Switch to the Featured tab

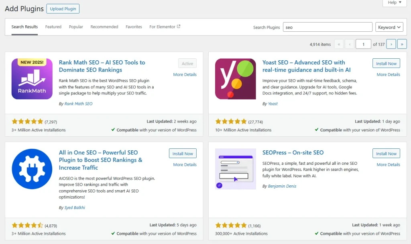click(x=53, y=27)
